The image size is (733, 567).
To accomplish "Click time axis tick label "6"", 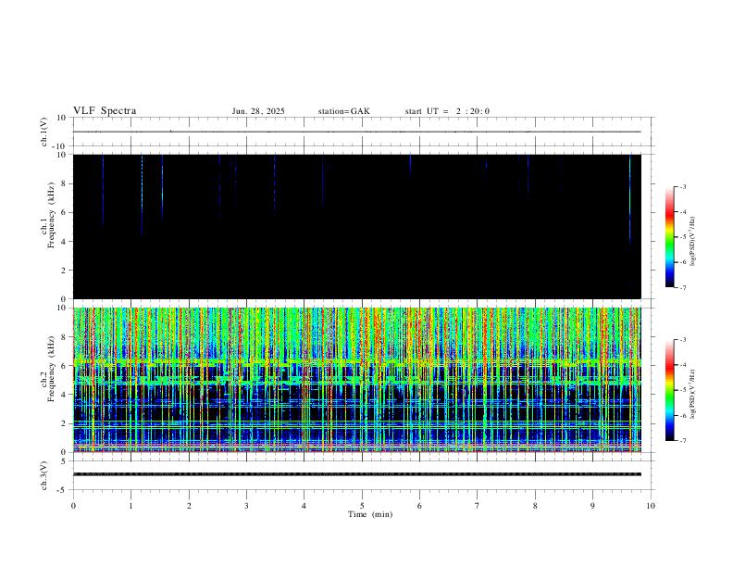I will click(420, 506).
